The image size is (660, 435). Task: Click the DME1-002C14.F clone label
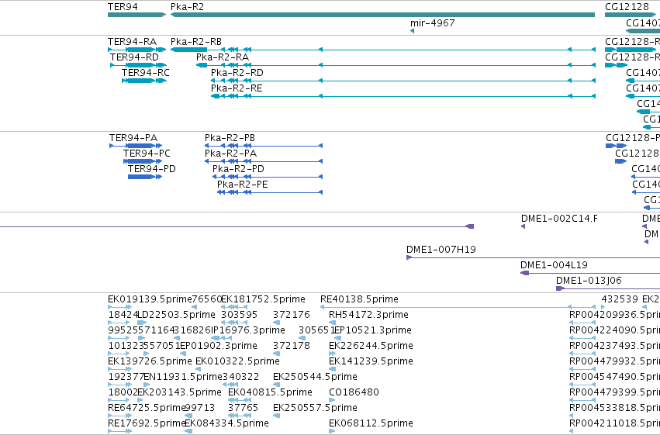(x=559, y=219)
